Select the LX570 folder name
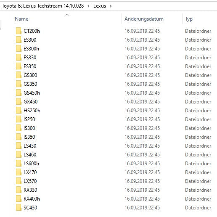Viewport: 217px width, 217px height. (30, 181)
